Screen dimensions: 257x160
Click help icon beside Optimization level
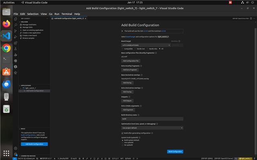[x=157, y=124]
